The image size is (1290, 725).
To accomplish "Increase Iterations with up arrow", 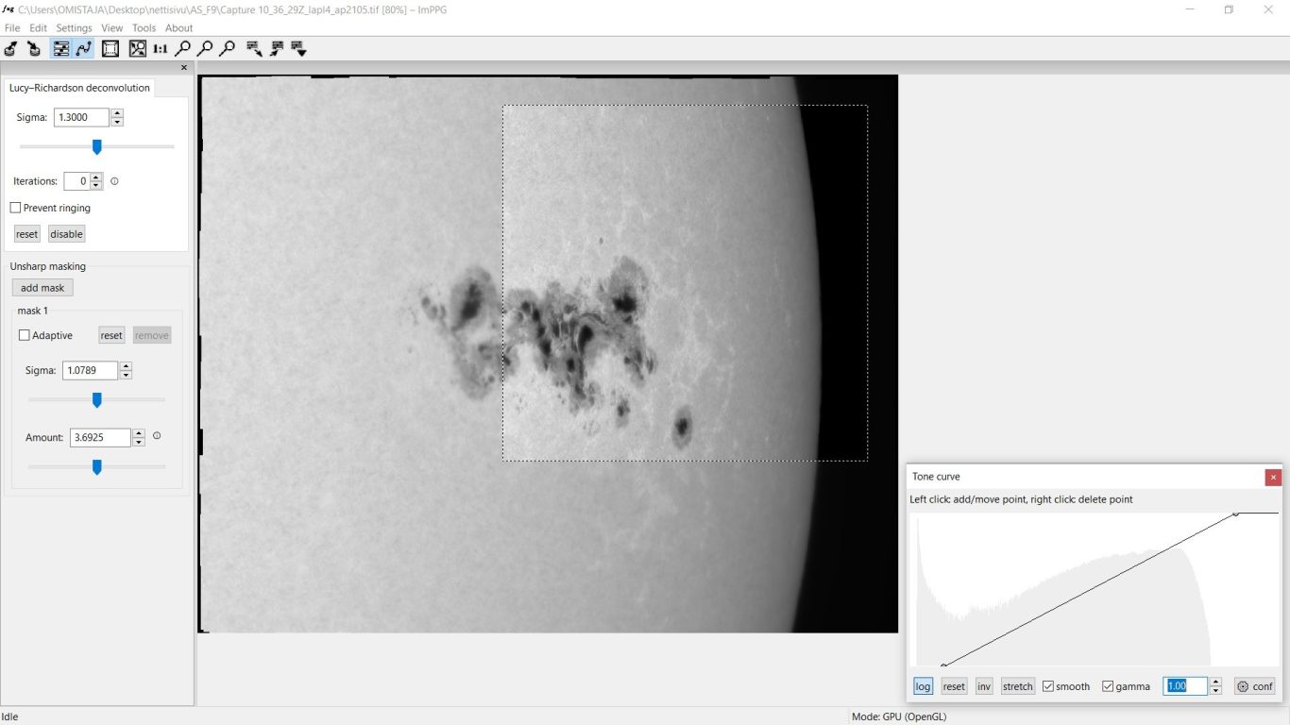I will click(x=96, y=177).
